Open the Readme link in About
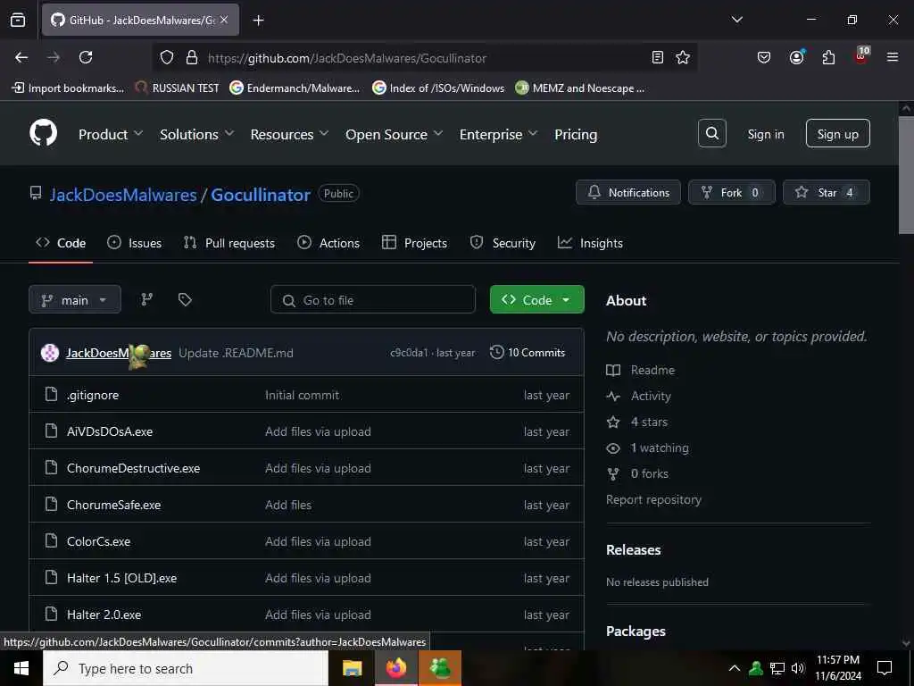 (x=652, y=370)
